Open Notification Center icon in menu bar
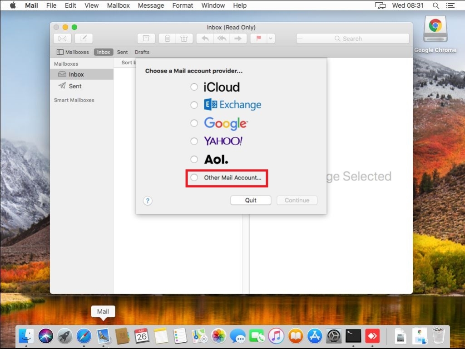465x349 pixels. click(450, 5)
